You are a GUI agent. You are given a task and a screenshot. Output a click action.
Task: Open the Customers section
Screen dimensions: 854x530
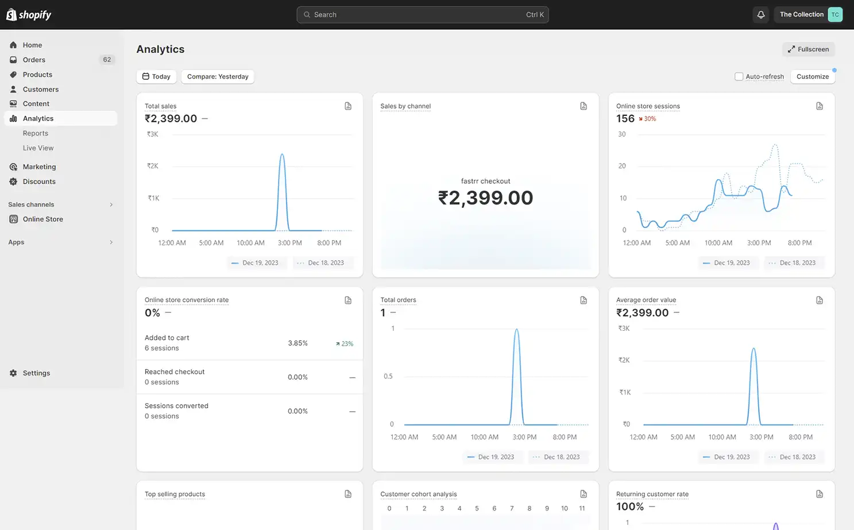(40, 89)
